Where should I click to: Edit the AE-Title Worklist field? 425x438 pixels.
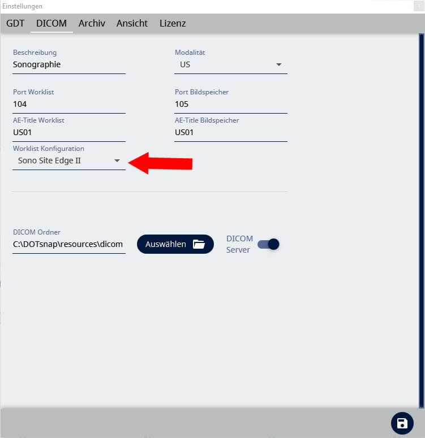pos(68,132)
